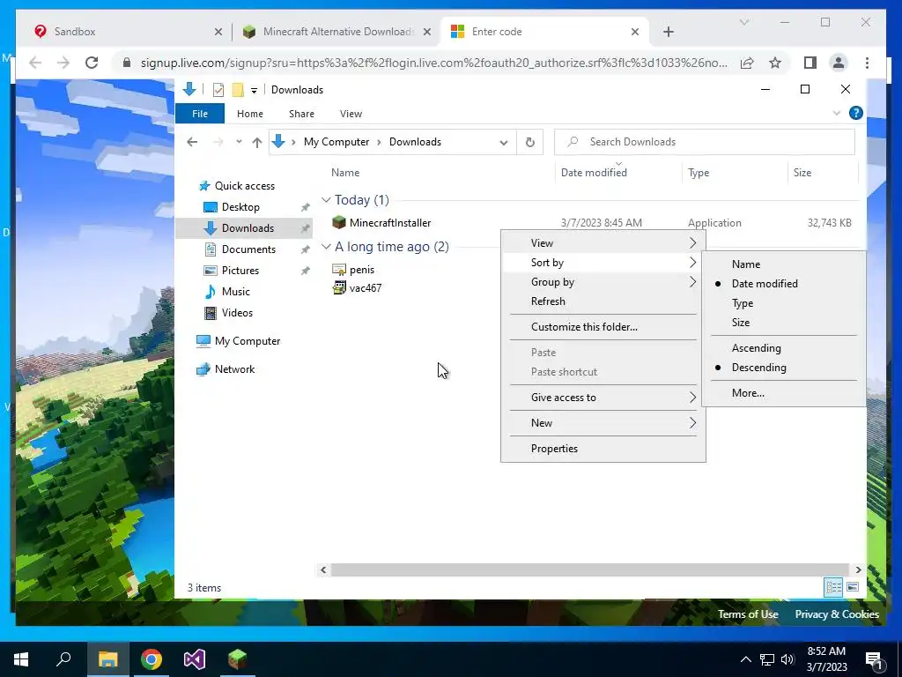Sort by Name
The height and width of the screenshot is (677, 902).
pyautogui.click(x=783, y=264)
